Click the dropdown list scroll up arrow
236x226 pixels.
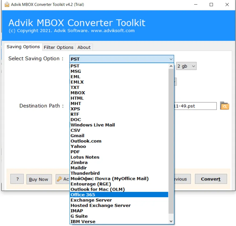(x=171, y=66)
